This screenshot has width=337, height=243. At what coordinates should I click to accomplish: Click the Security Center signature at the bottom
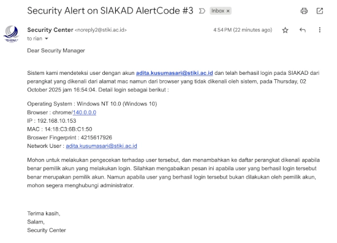coord(47,230)
